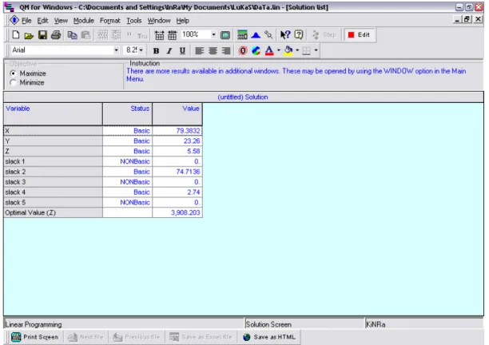
Task: Click the Step button
Action: [324, 35]
